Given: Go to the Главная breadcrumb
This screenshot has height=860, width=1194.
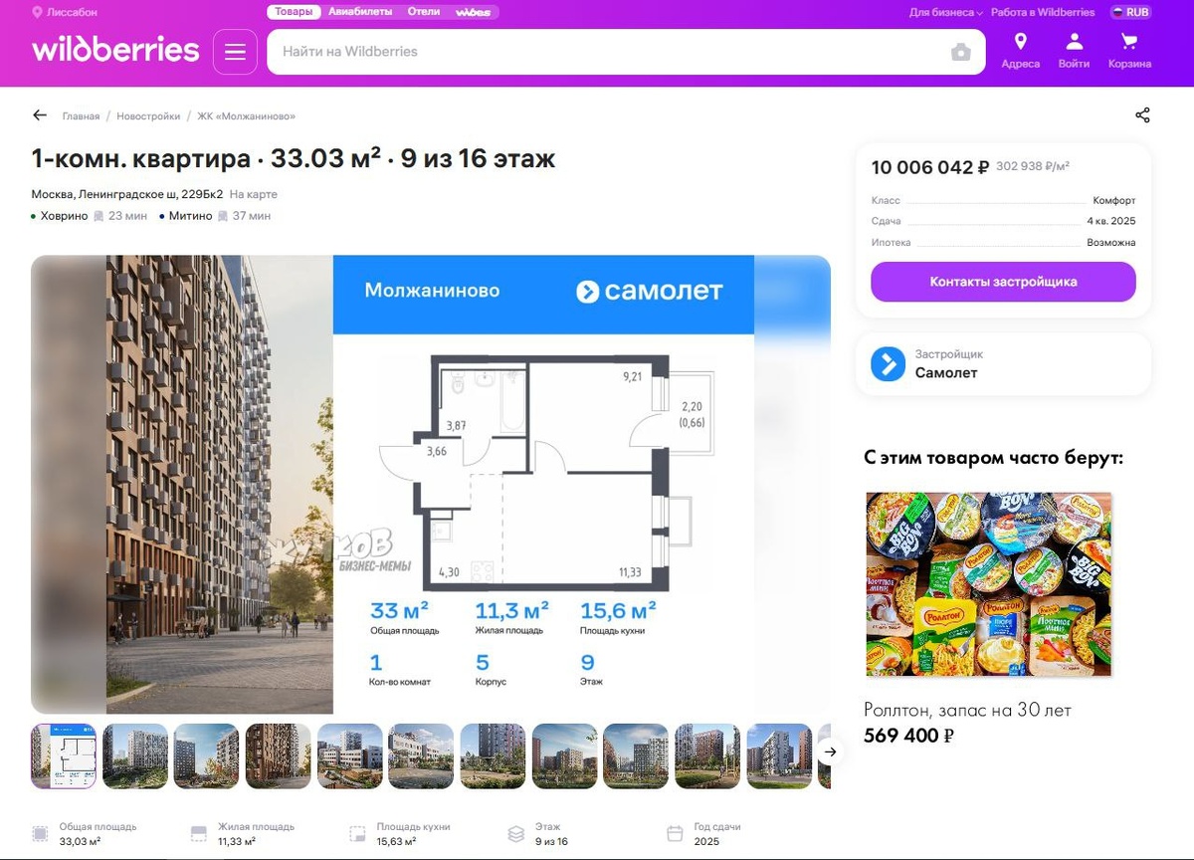Looking at the screenshot, I should 81,116.
